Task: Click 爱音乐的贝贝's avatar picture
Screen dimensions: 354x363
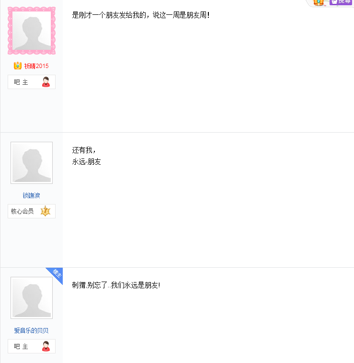Action: pos(32,298)
